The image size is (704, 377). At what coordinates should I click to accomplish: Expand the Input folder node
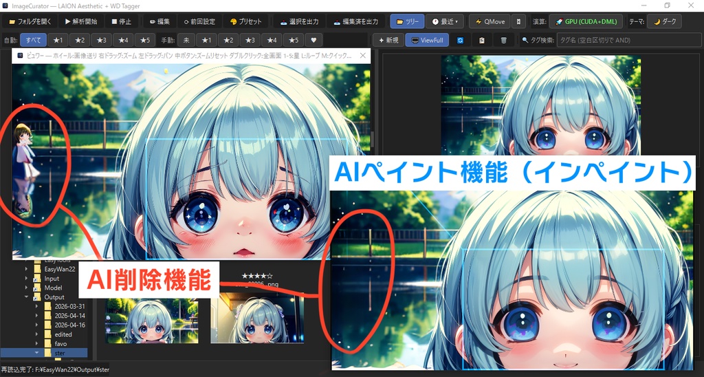(x=27, y=279)
